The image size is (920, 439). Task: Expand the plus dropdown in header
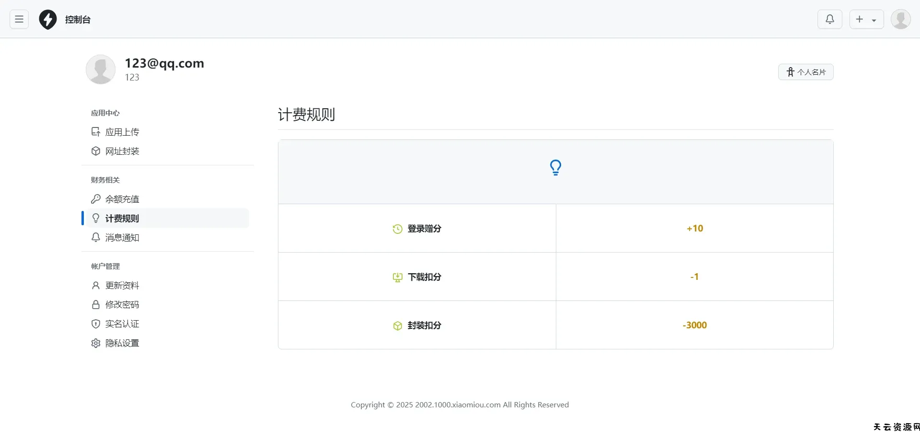point(866,19)
